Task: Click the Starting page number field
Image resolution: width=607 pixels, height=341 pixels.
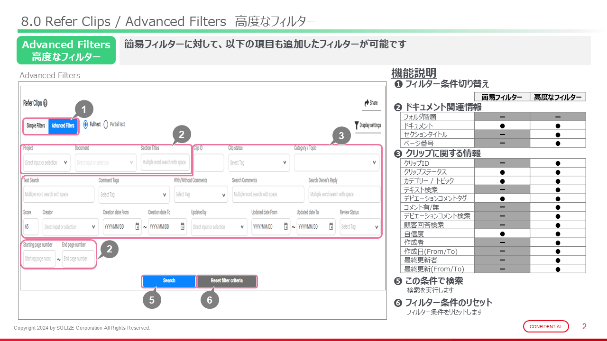Action: [x=39, y=259]
